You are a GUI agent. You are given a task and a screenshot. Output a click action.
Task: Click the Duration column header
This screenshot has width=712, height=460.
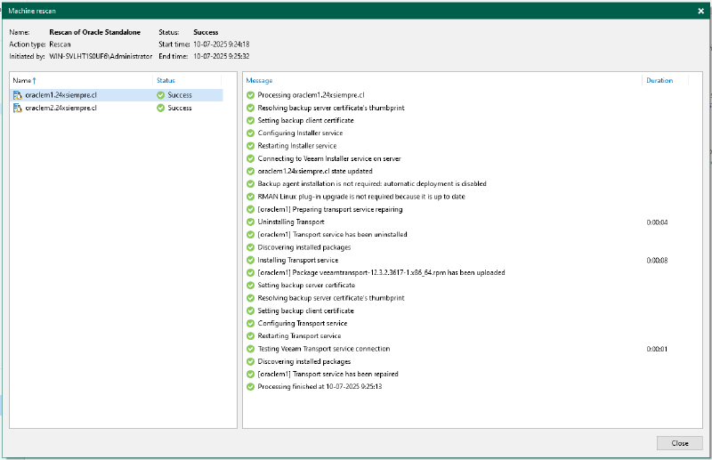click(x=659, y=80)
